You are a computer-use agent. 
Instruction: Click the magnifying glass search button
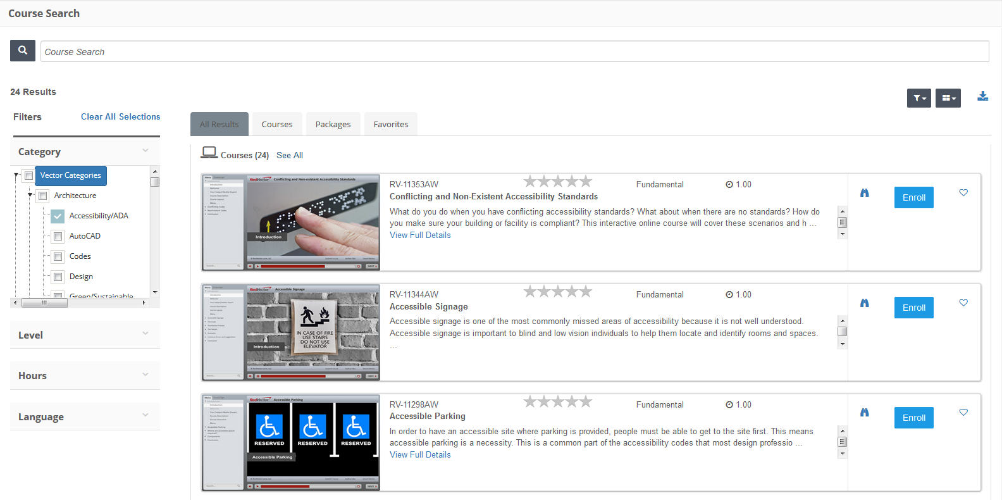tap(23, 51)
